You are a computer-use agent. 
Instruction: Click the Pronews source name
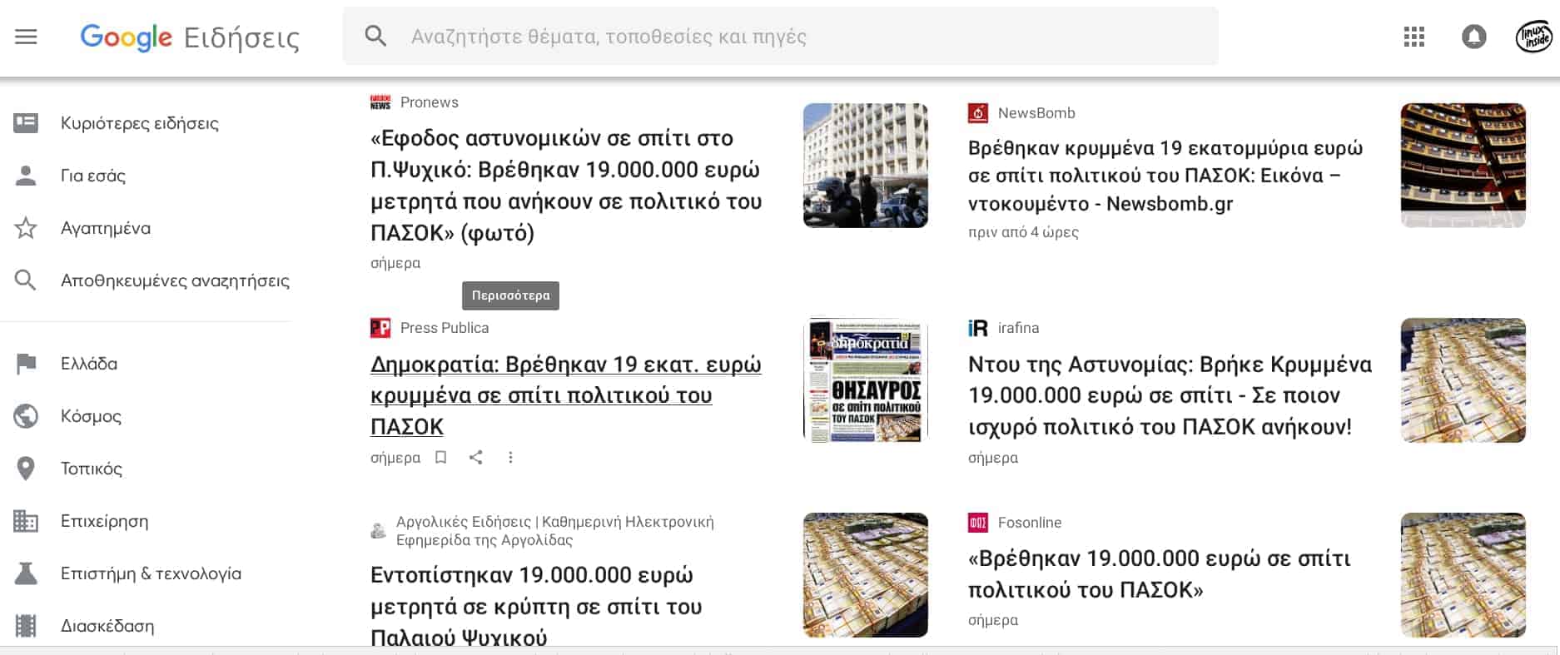pyautogui.click(x=430, y=102)
